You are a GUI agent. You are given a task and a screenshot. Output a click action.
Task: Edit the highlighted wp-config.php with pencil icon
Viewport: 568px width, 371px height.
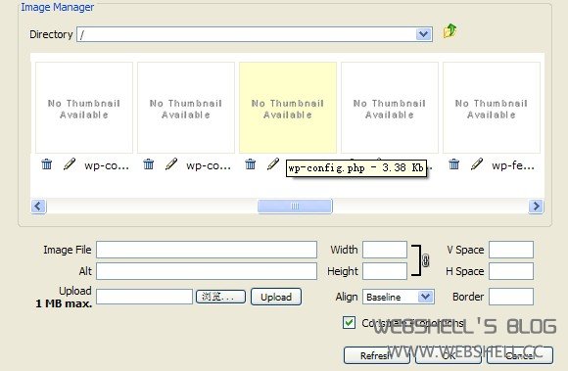pos(273,163)
